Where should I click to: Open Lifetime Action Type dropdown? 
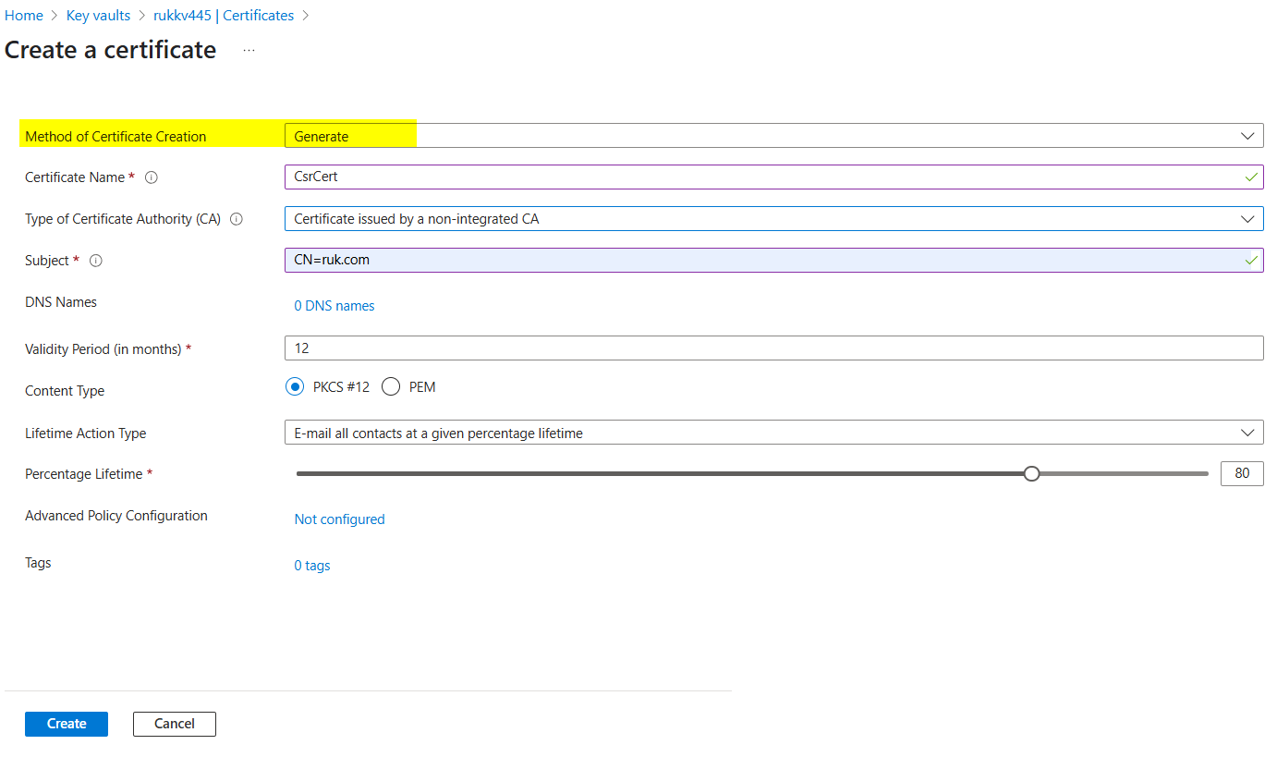tap(773, 433)
